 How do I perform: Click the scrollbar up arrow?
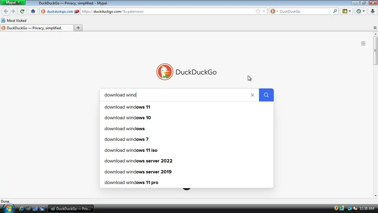pyautogui.click(x=375, y=34)
